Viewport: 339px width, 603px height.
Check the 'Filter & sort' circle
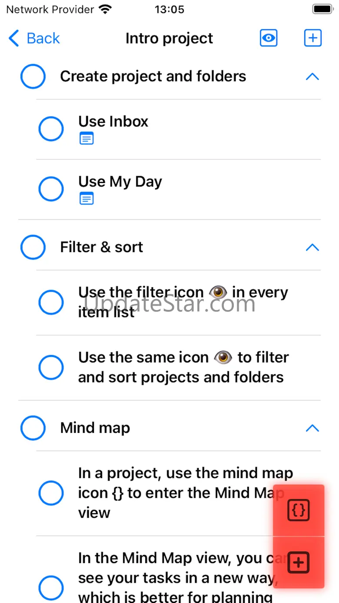point(33,247)
